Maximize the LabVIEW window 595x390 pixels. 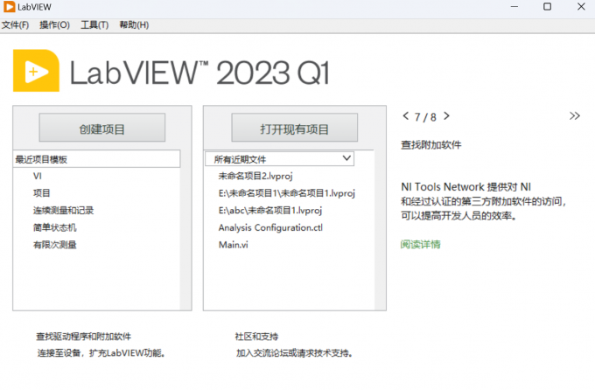click(x=547, y=6)
